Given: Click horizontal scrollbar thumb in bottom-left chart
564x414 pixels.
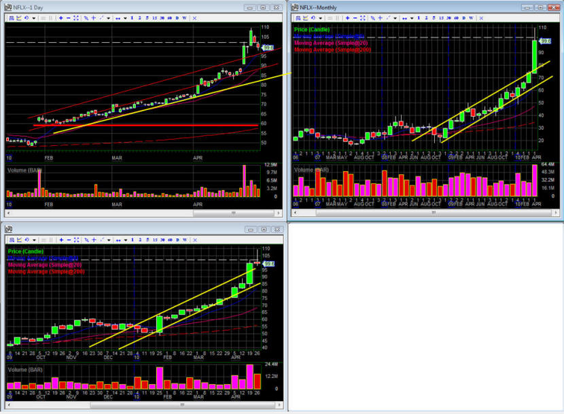Looking at the screenshot, I should tap(182, 404).
